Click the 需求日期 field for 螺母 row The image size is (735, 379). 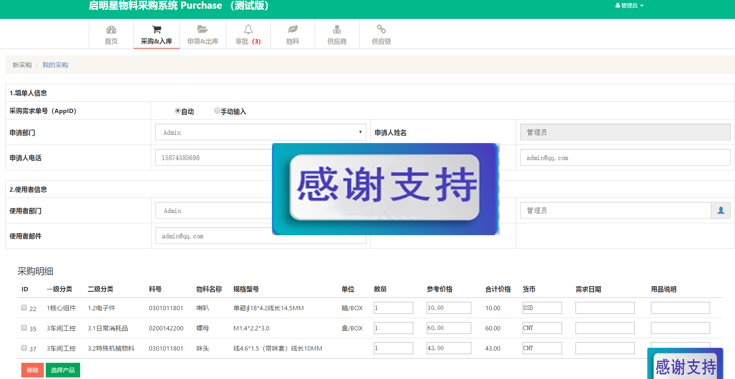click(605, 328)
